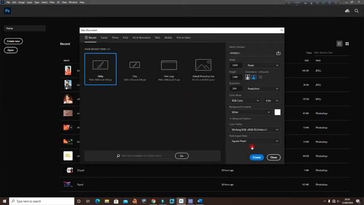Open the Mail app from the taskbar
Viewport: 364px width, 205px height.
click(x=125, y=201)
